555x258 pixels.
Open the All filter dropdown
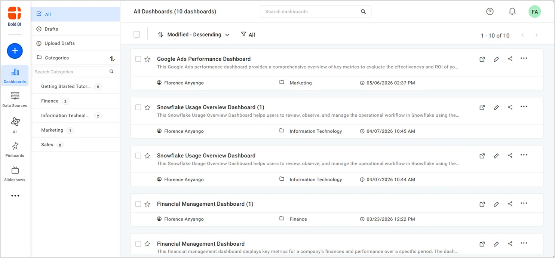(x=248, y=34)
